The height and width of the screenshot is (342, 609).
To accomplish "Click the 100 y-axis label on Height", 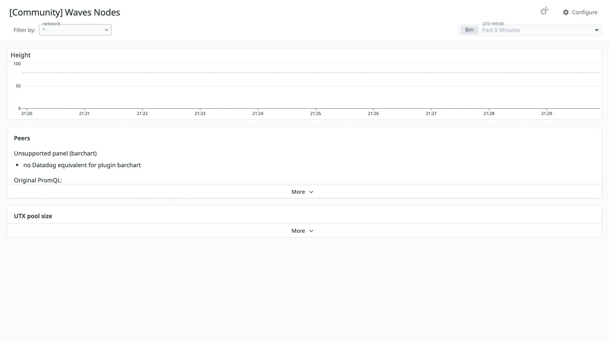I will pyautogui.click(x=17, y=64).
